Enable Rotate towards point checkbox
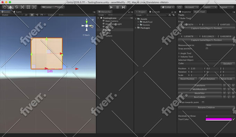Screen dimensions: 236x137 [x=203, y=102]
